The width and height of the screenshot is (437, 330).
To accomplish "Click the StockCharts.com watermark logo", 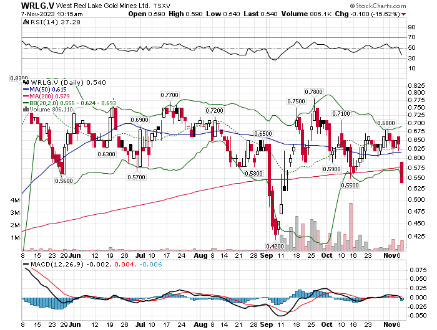I will 378,6.
